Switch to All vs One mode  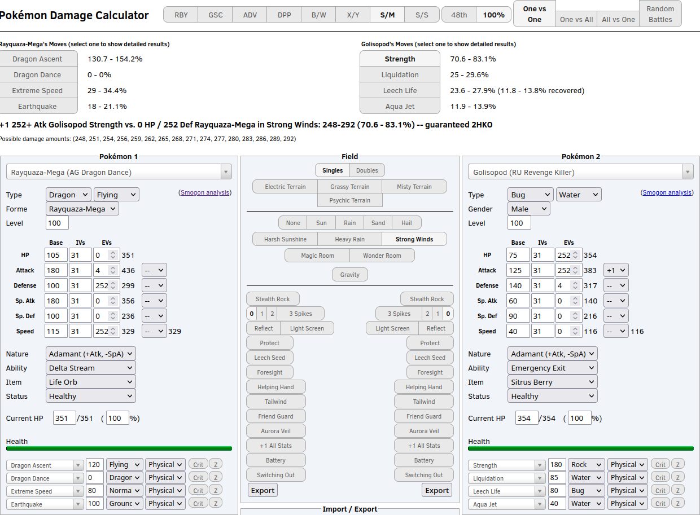618,20
